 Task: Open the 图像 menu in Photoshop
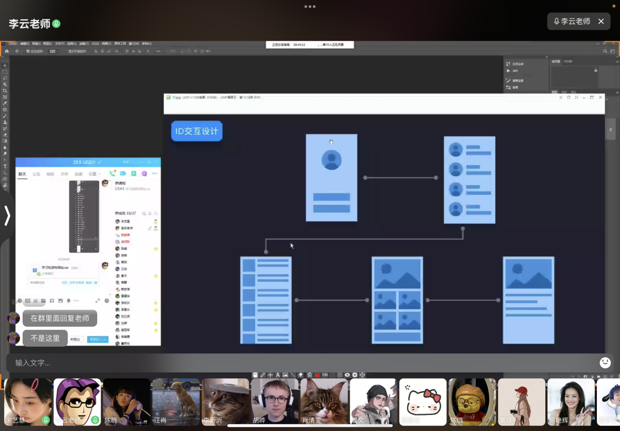[x=36, y=44]
